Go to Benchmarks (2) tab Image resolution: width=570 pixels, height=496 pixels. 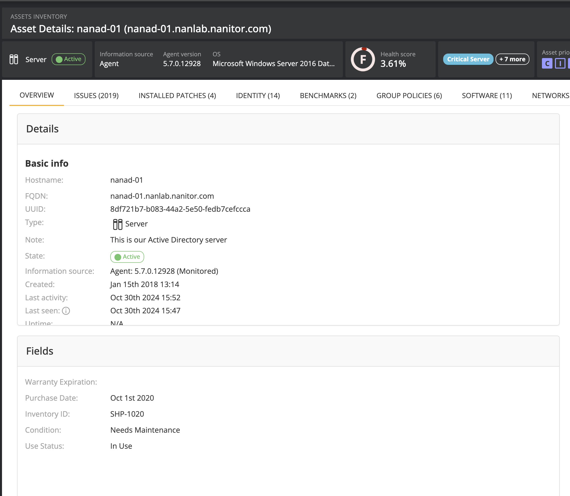pos(328,96)
